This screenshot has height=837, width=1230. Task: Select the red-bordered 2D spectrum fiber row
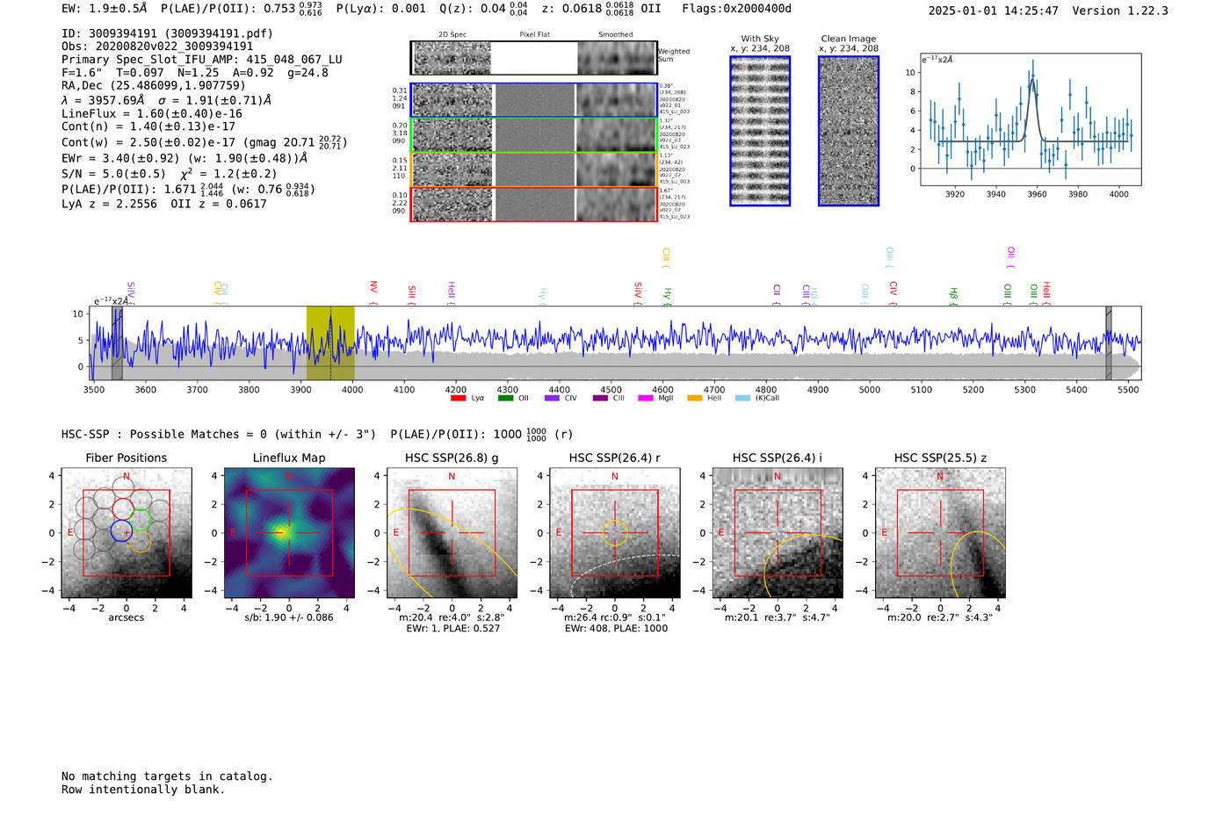pos(534,204)
